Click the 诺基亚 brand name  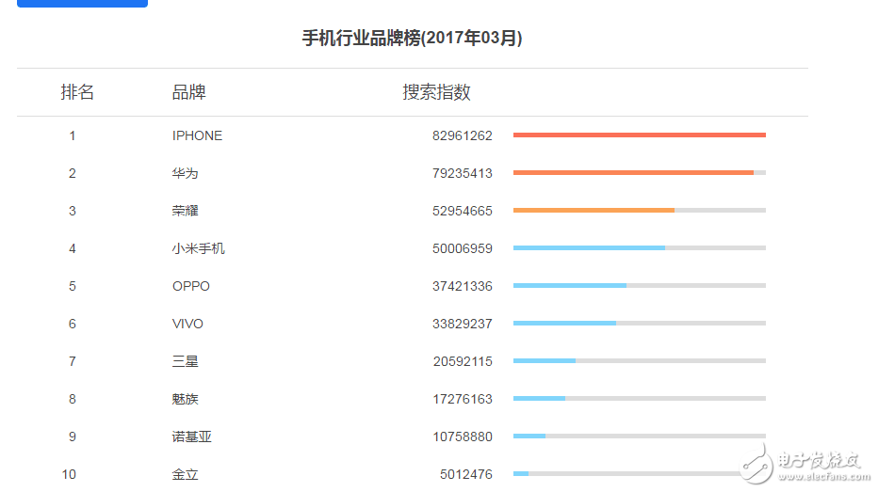(x=191, y=436)
